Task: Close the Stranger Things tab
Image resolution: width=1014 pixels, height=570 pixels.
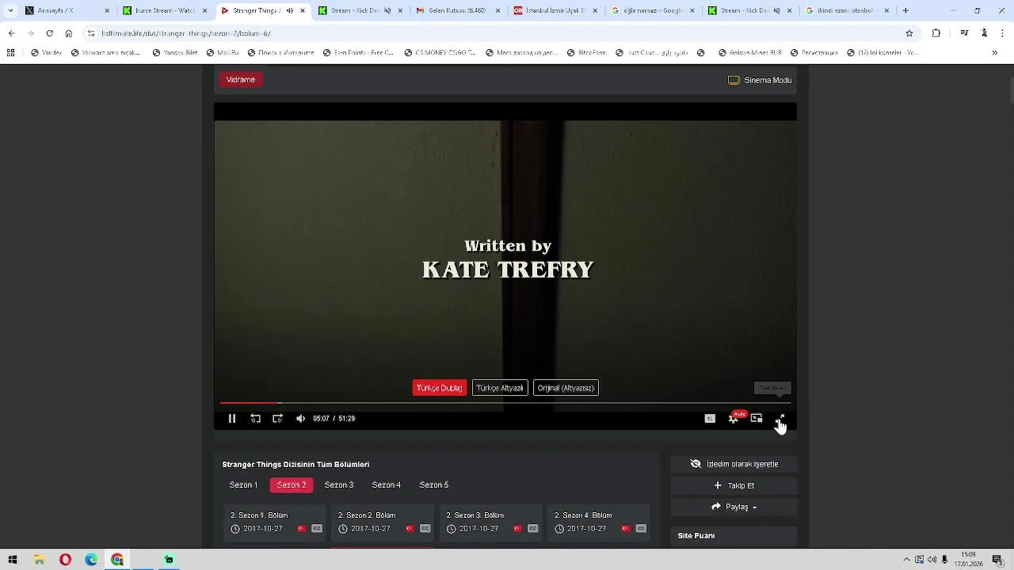Action: pos(302,10)
